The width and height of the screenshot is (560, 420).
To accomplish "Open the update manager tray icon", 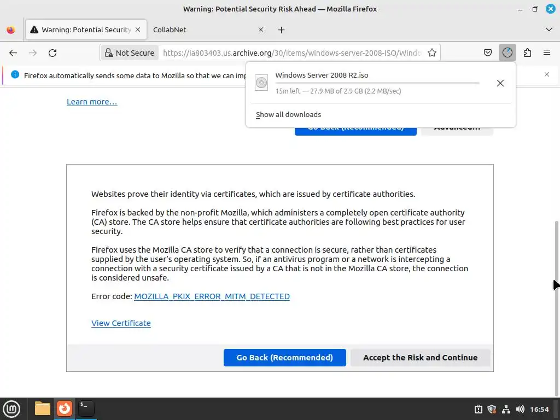I will pos(478,409).
